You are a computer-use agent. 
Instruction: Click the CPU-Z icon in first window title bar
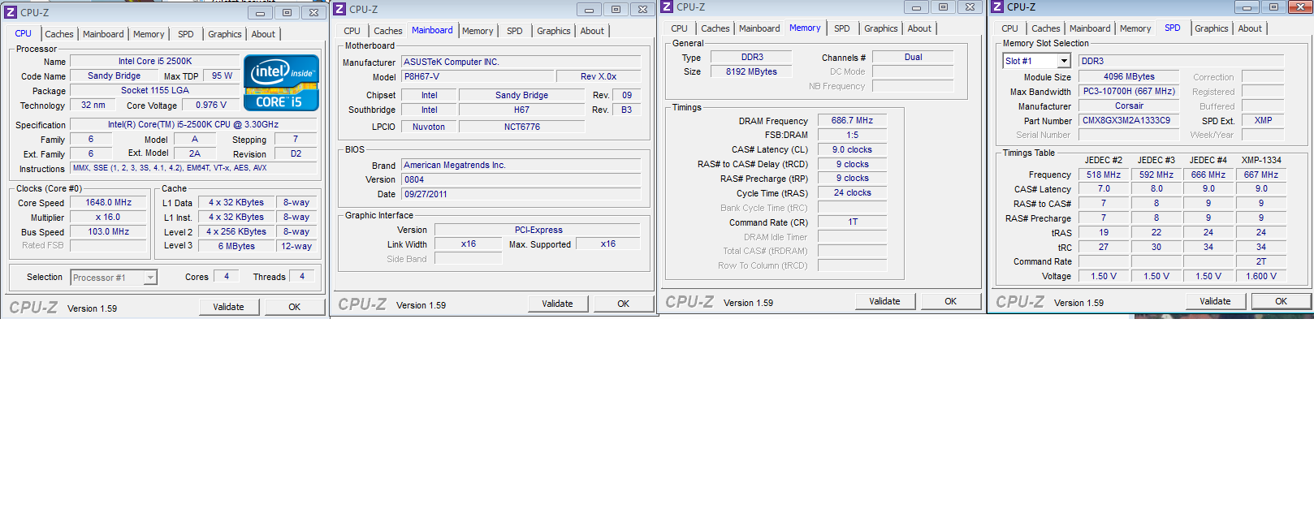click(11, 12)
